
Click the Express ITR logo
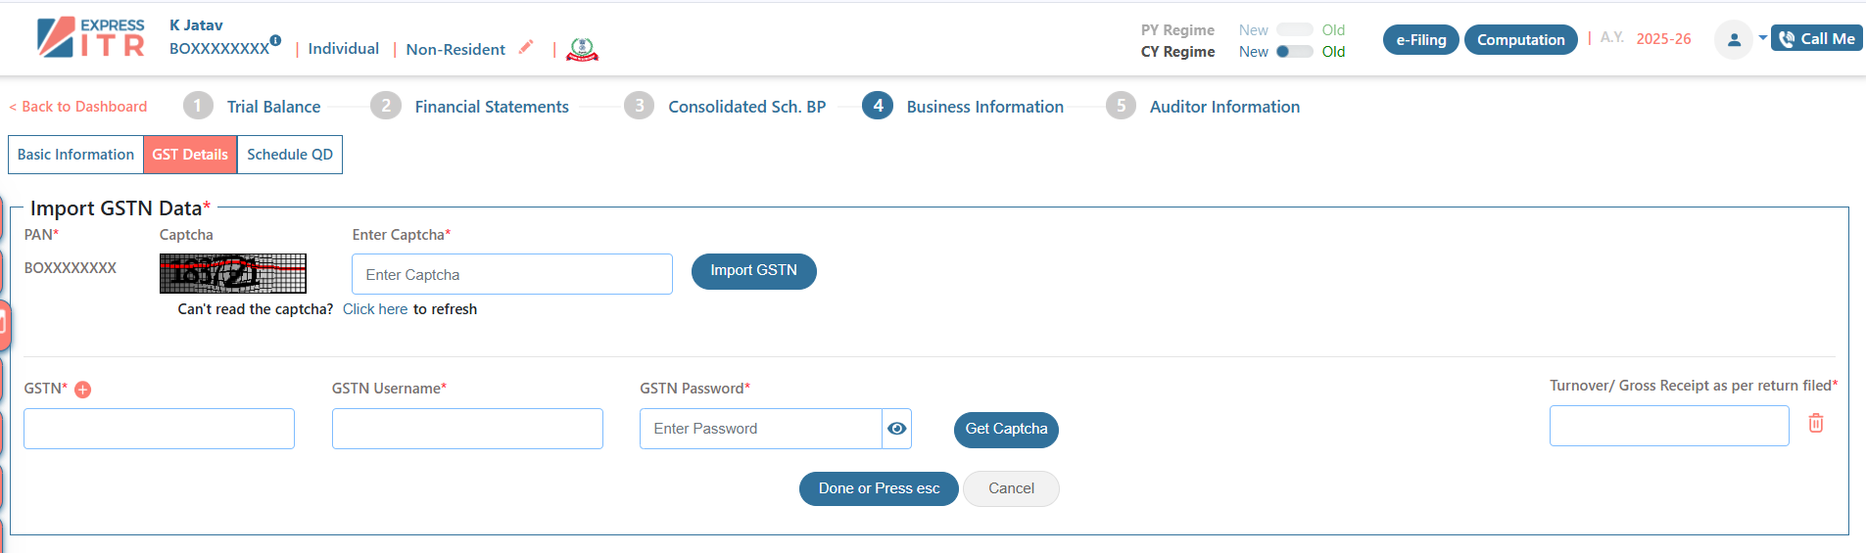click(x=91, y=38)
